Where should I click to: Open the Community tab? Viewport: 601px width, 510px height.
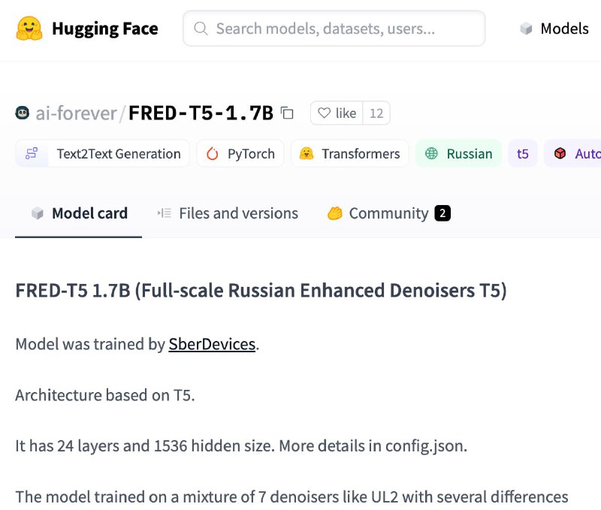point(388,213)
